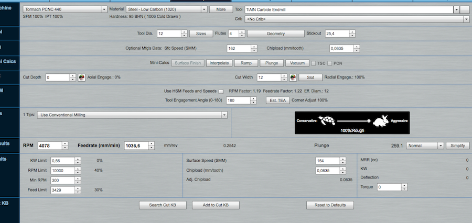Viewport: 472px width, 223px height.
Task: Click the Geometry button
Action: point(275,34)
